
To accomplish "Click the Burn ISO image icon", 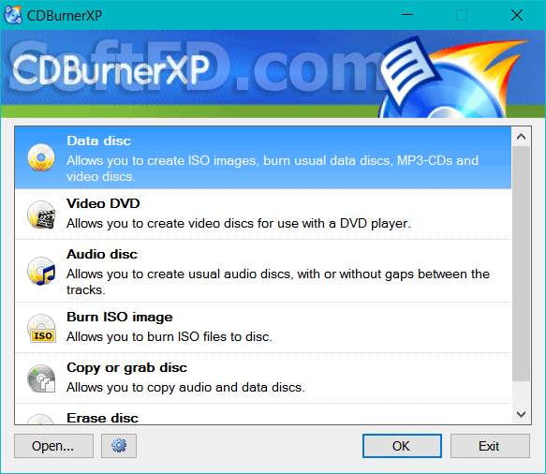I will (41, 328).
